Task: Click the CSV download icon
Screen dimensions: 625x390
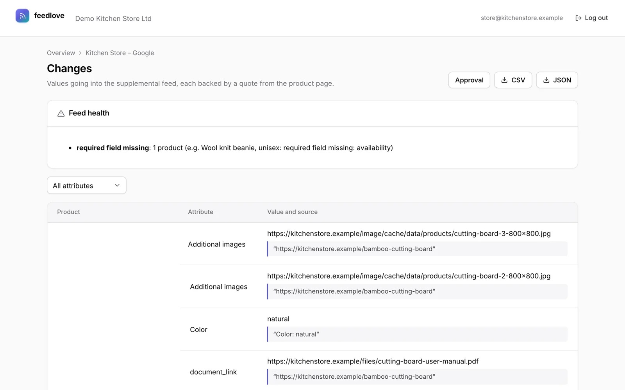Action: point(504,80)
